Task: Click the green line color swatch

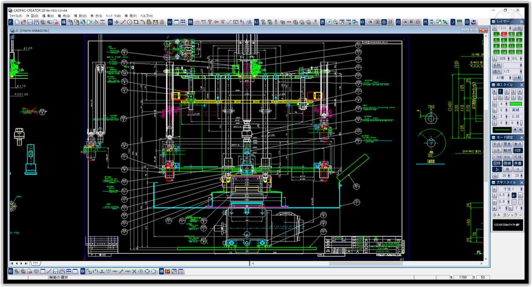Action: pos(516,104)
